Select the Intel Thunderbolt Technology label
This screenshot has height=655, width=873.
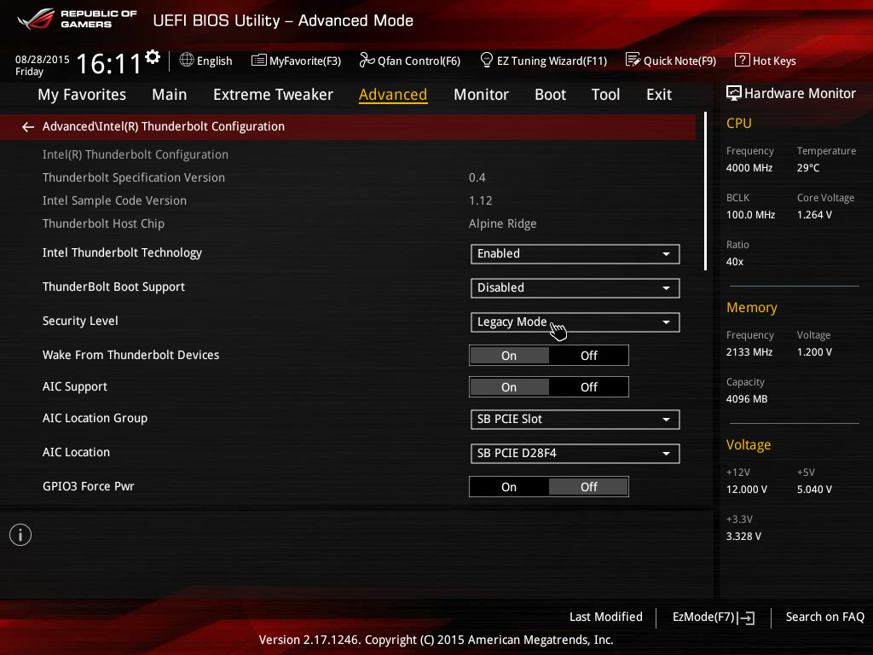[x=122, y=252]
